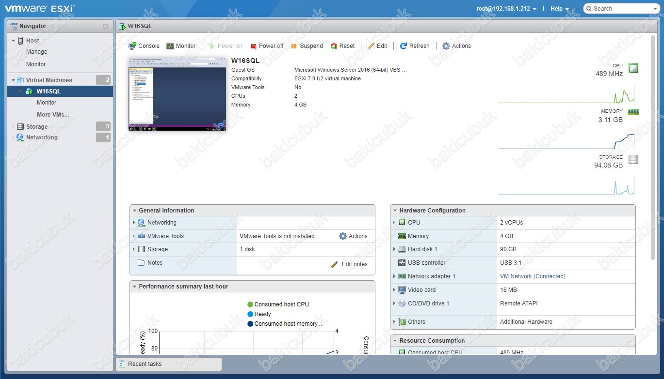The width and height of the screenshot is (664, 379).
Task: Click the memory module icon beside 3.11 GB
Action: [633, 111]
